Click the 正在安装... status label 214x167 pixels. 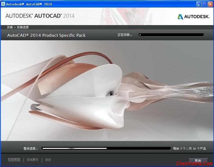coord(125,35)
